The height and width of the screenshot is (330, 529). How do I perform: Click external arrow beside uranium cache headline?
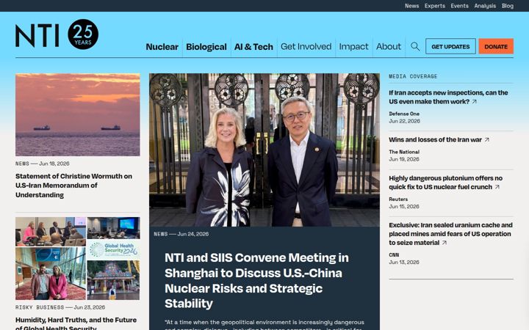(x=445, y=243)
